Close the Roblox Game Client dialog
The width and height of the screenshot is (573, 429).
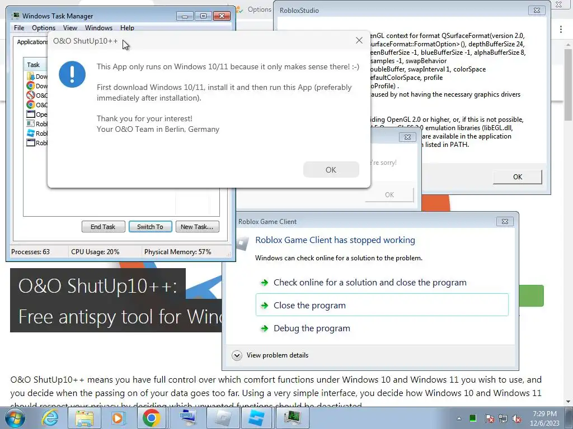pyautogui.click(x=505, y=221)
